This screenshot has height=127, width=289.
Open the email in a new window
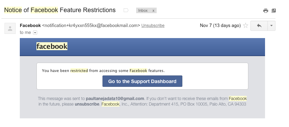pos(274,11)
